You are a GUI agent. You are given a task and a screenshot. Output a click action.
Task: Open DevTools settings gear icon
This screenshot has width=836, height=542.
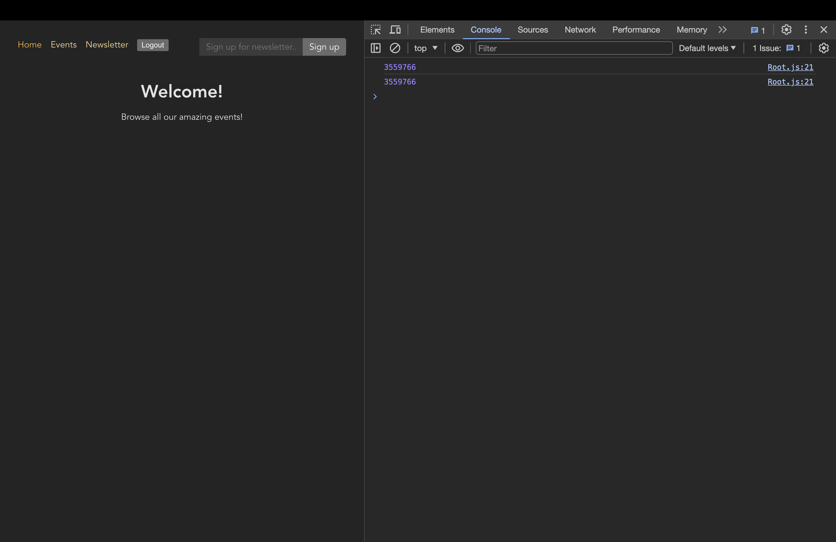click(x=786, y=30)
